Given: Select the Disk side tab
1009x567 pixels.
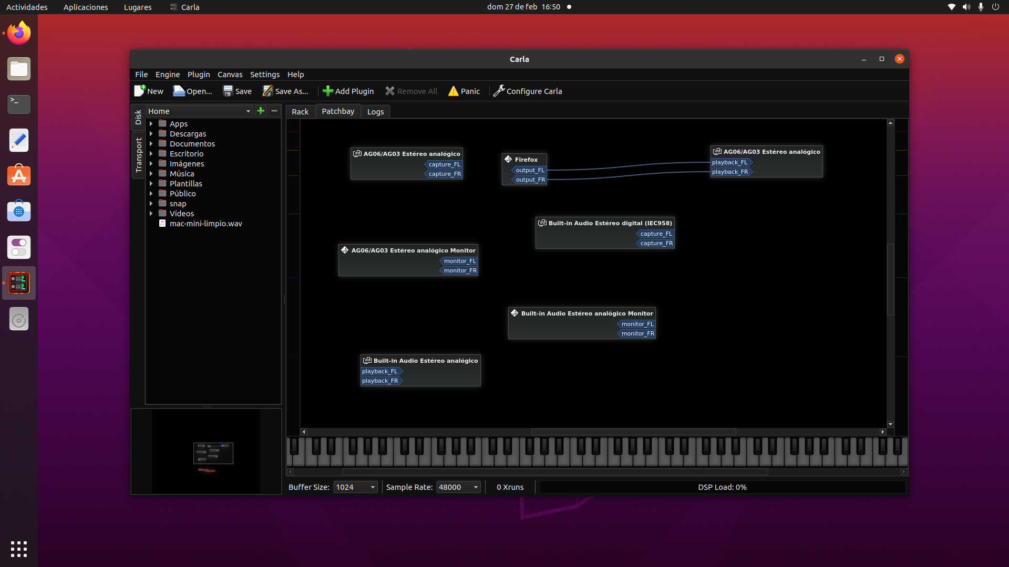Looking at the screenshot, I should coord(138,117).
